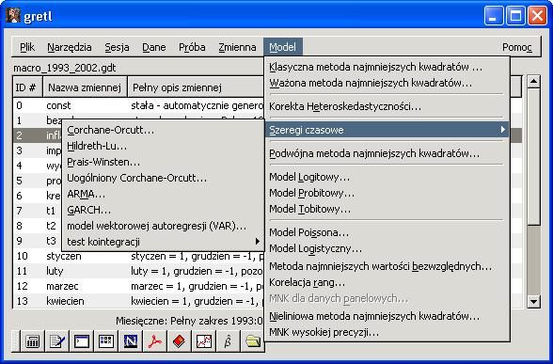Choose Prais-Winsten from submenu
553x364 pixels.
[163, 162]
